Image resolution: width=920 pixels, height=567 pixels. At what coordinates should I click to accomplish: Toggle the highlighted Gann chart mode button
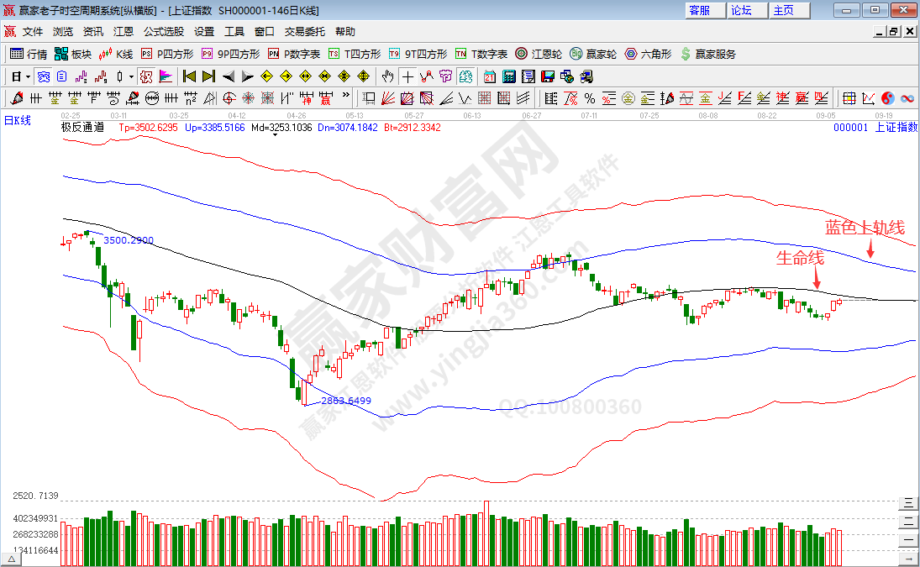pos(146,76)
